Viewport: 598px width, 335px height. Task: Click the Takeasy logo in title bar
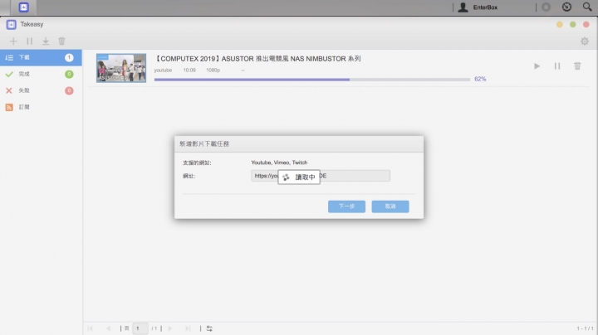11,24
